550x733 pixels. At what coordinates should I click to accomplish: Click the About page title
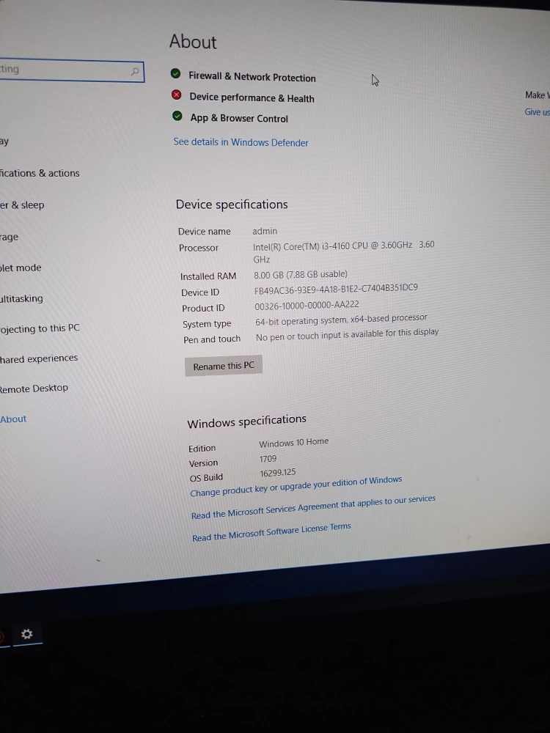(x=193, y=42)
